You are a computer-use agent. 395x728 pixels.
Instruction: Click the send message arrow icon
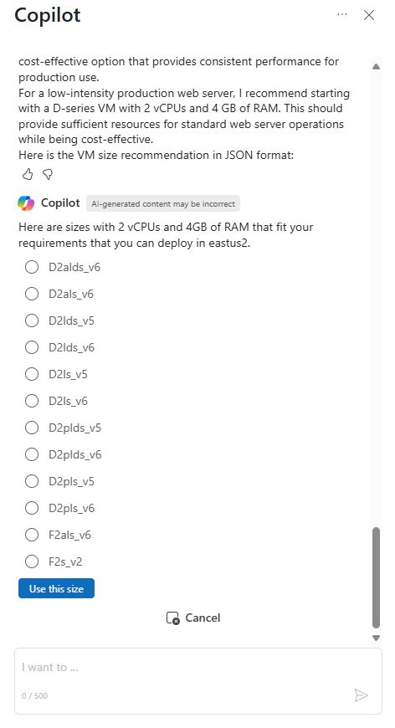[x=362, y=695]
